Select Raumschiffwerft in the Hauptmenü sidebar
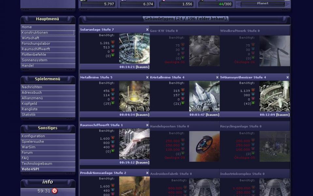Viewport: 313px width, 196px height. click(x=48, y=49)
